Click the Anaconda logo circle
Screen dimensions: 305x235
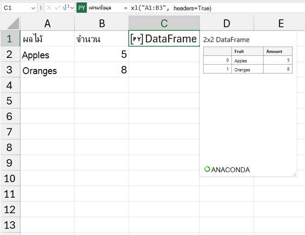[207, 169]
